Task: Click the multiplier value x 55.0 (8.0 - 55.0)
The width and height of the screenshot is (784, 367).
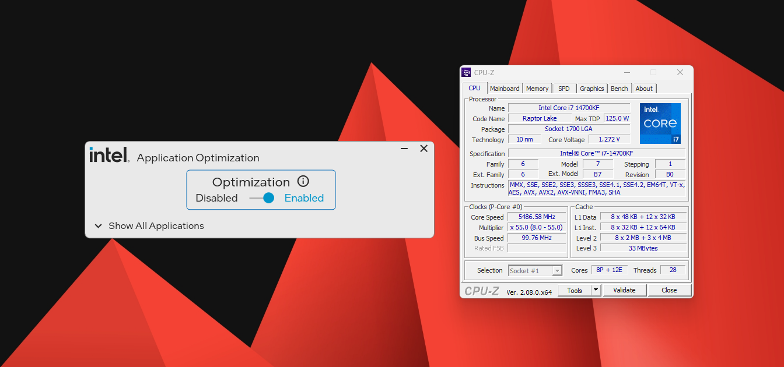Action: pos(536,227)
